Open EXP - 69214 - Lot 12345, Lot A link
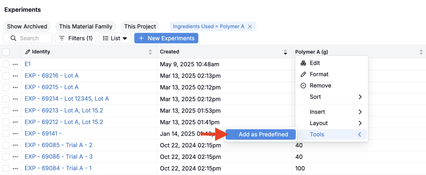 point(67,99)
